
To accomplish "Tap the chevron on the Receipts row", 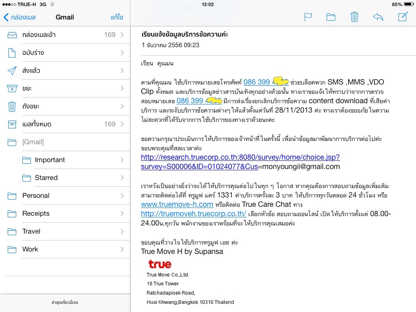I will (x=122, y=213).
